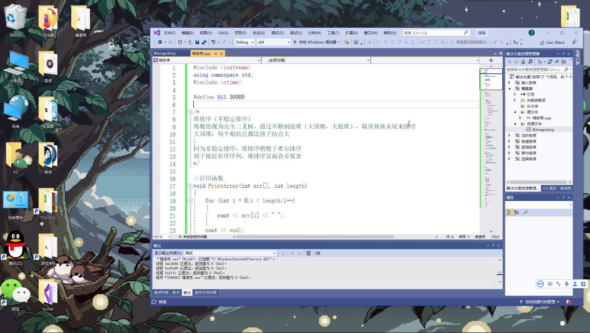Save all open files via toolbar

(204, 42)
